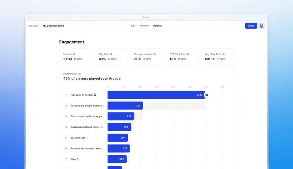
Task: Click the CTA Click Rate 13% value
Action: click(173, 59)
